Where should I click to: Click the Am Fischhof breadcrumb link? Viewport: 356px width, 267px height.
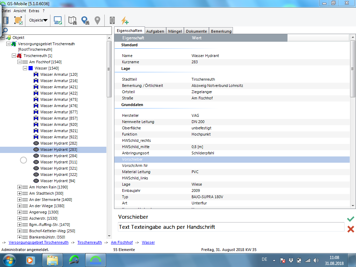122,242
